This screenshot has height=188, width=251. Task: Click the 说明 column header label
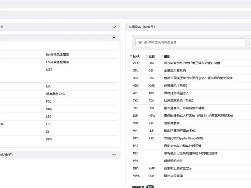(x=167, y=56)
